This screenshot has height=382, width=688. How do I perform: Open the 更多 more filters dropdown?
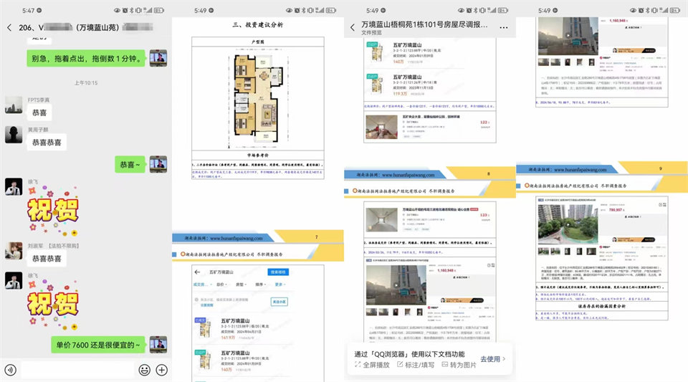[281, 285]
